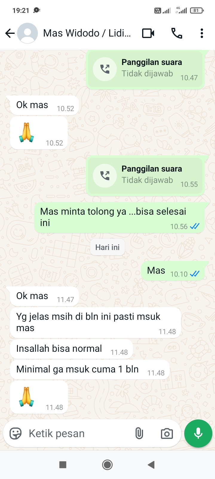Tap Android recent apps square button

point(63,465)
